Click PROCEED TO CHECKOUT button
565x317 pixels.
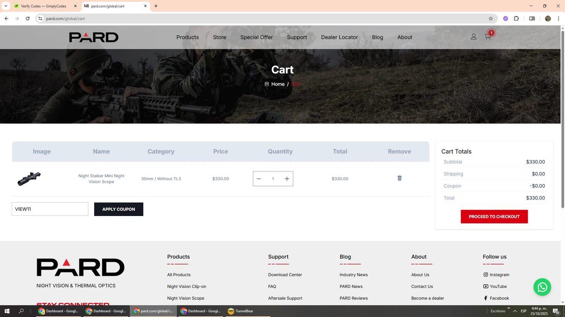pos(494,217)
